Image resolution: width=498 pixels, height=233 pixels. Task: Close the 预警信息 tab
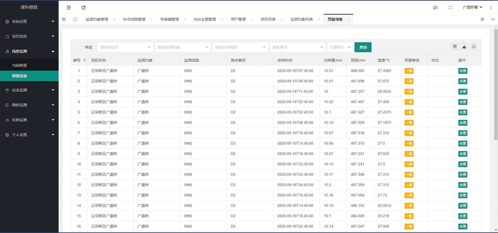pyautogui.click(x=349, y=19)
